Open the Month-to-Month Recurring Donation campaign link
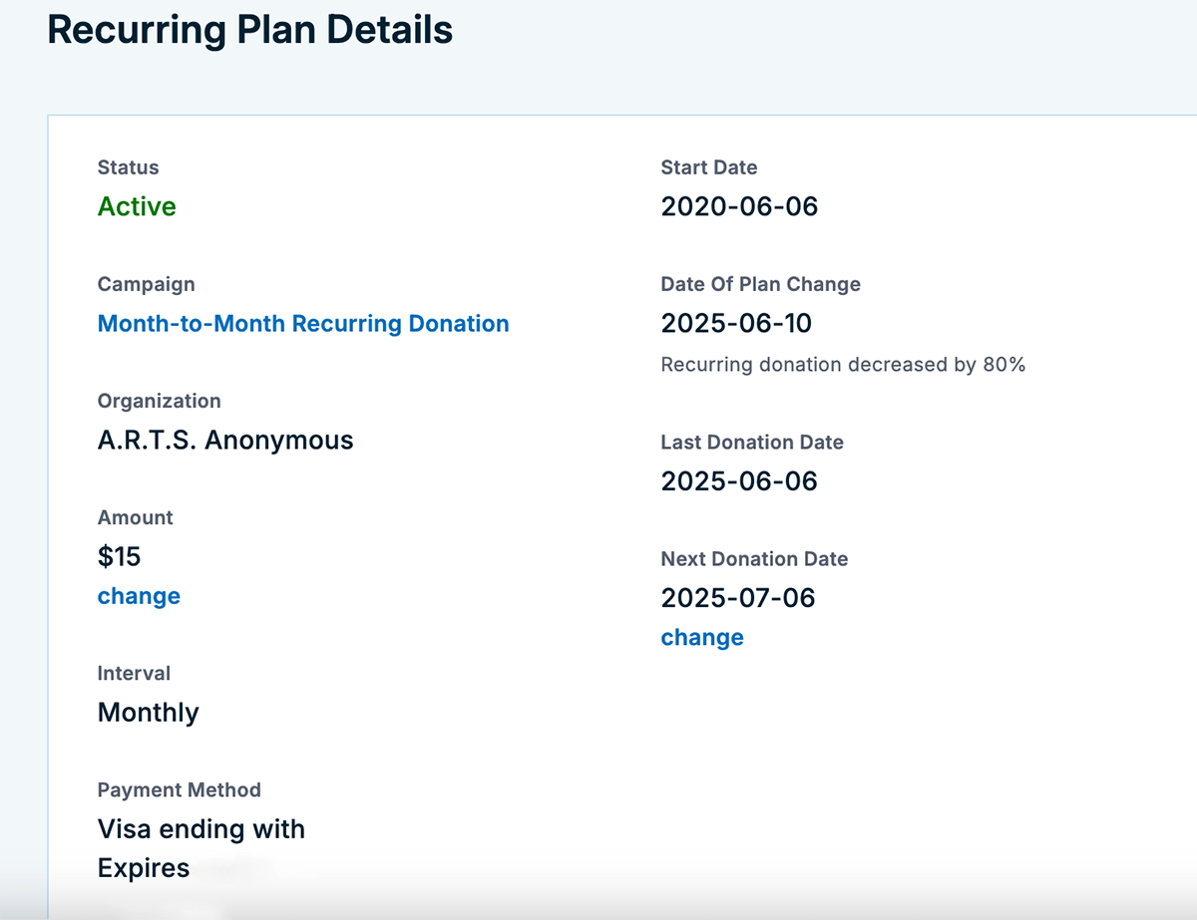 click(303, 324)
